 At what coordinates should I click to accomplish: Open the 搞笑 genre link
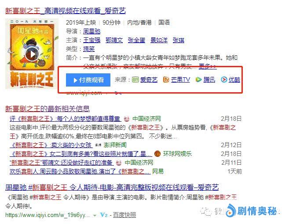tap(89, 49)
